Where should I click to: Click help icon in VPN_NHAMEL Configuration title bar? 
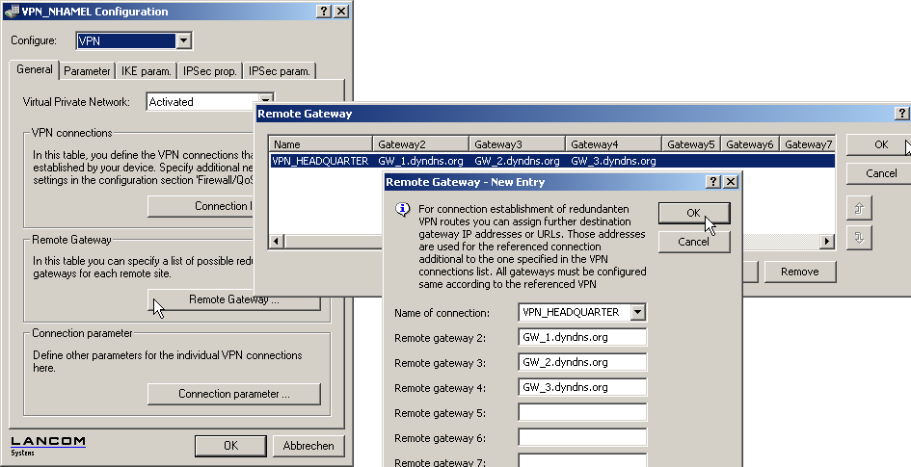pyautogui.click(x=322, y=11)
